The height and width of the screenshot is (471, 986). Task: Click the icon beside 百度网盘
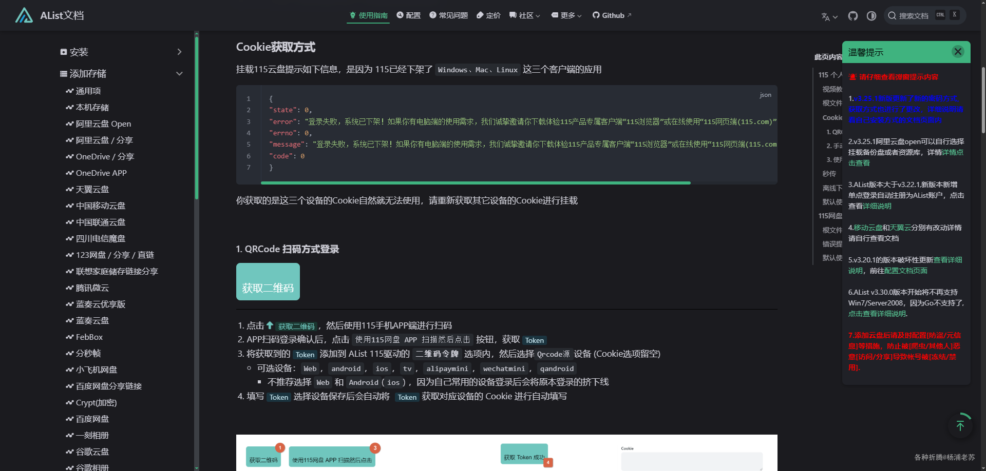70,419
